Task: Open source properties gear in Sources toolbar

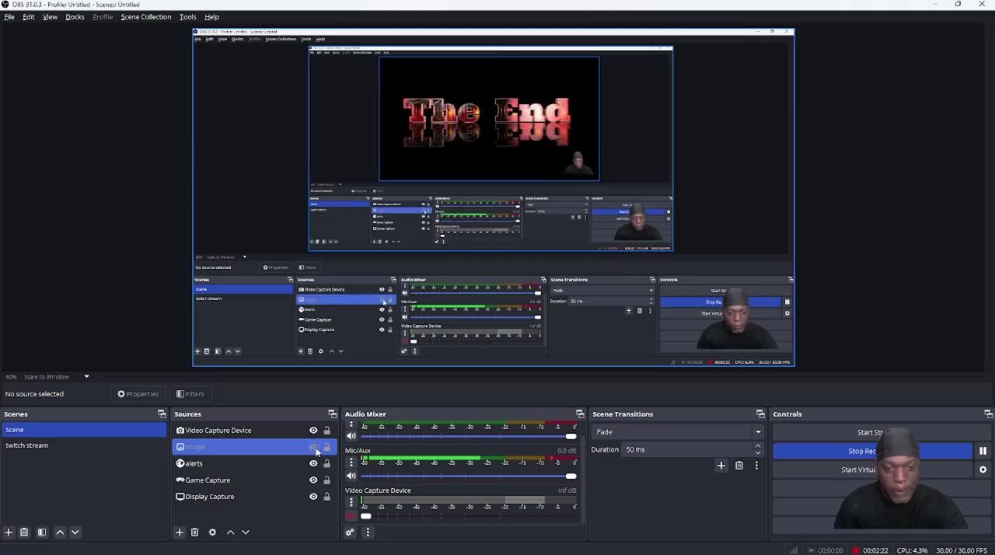Action: (x=212, y=532)
